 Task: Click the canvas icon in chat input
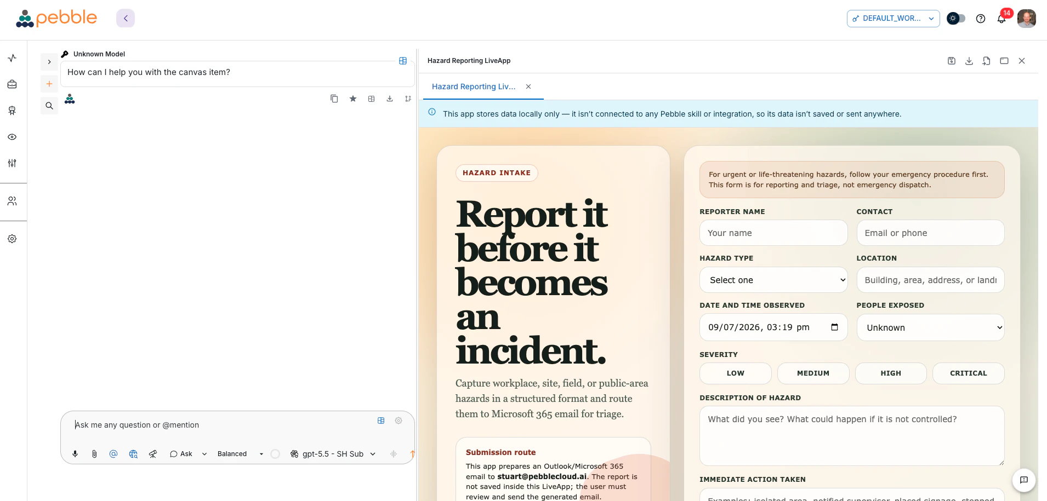pos(381,421)
